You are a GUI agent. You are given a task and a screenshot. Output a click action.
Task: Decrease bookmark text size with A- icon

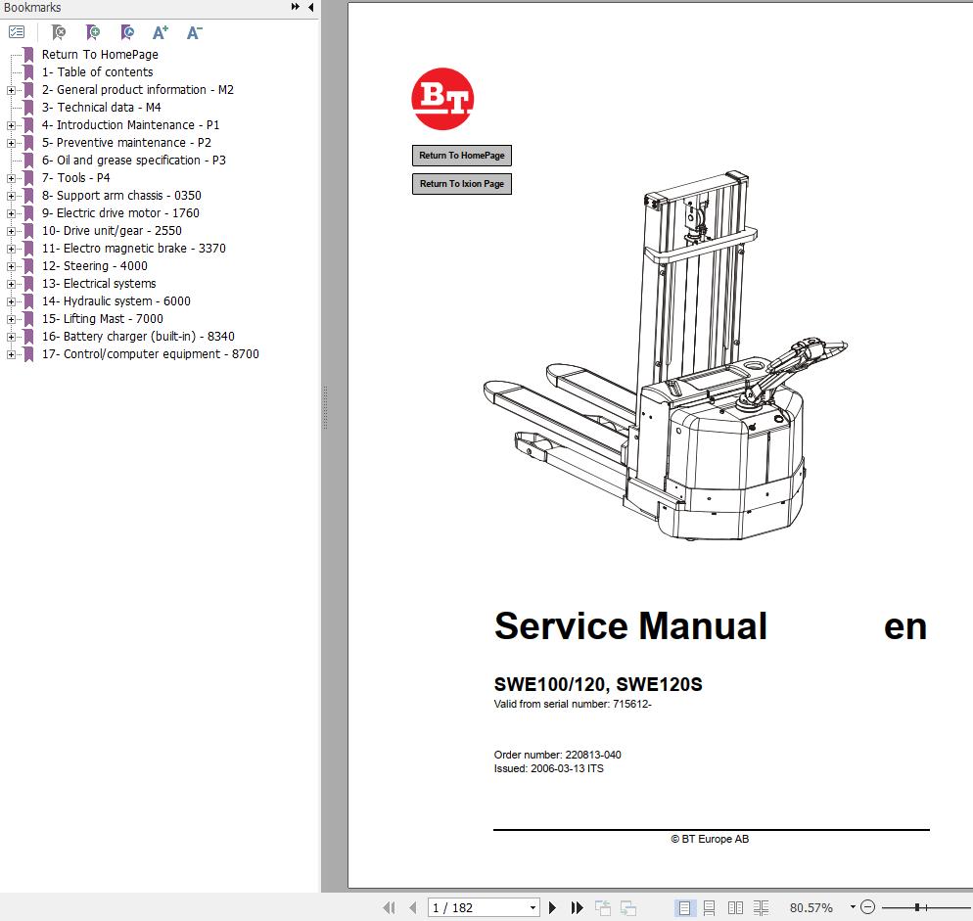(194, 32)
